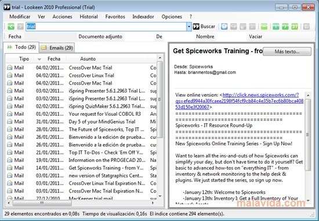Click the search field containing 'trial'
The height and width of the screenshot is (221, 319).
click(106, 27)
